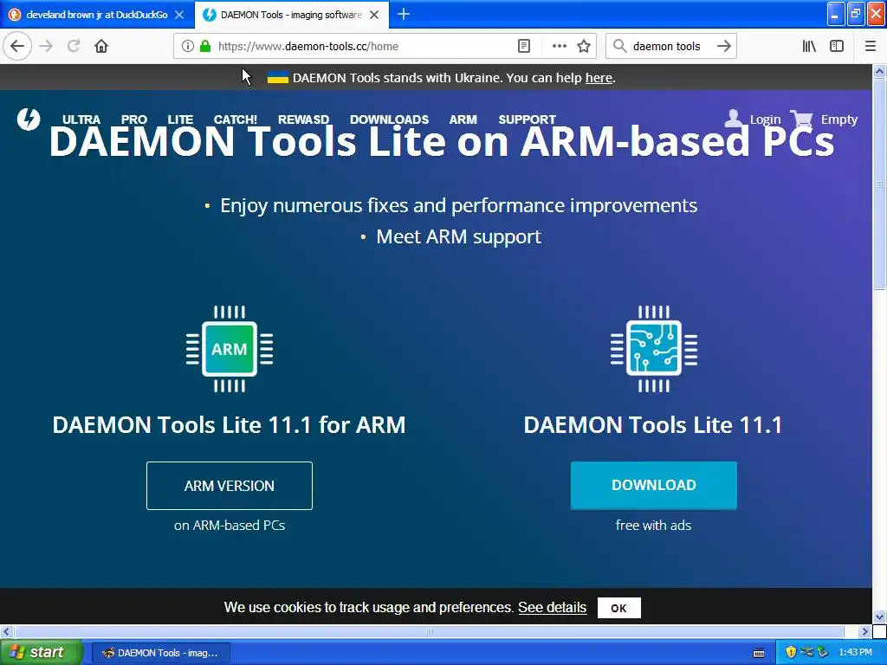
Task: Click the ARM VERSION button
Action: [229, 486]
